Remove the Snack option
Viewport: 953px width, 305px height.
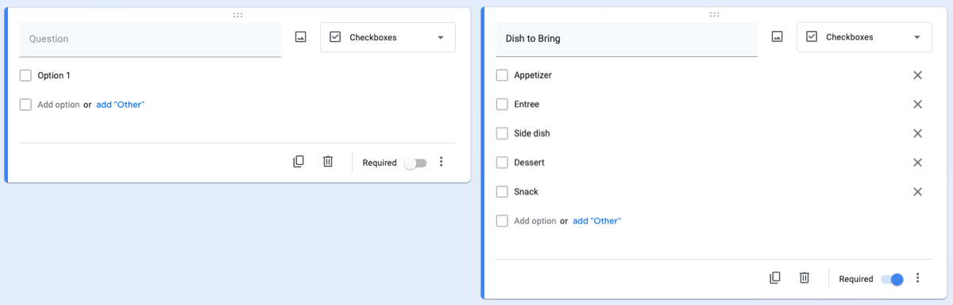917,192
